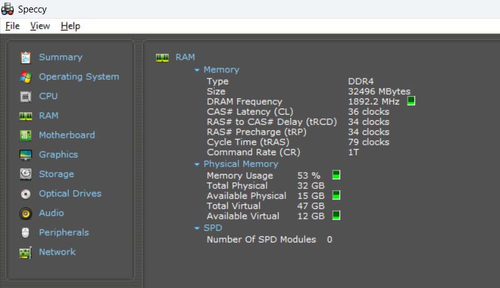Click the Speccy app icon in title bar
Viewport: 500px width, 288px height.
coord(7,9)
